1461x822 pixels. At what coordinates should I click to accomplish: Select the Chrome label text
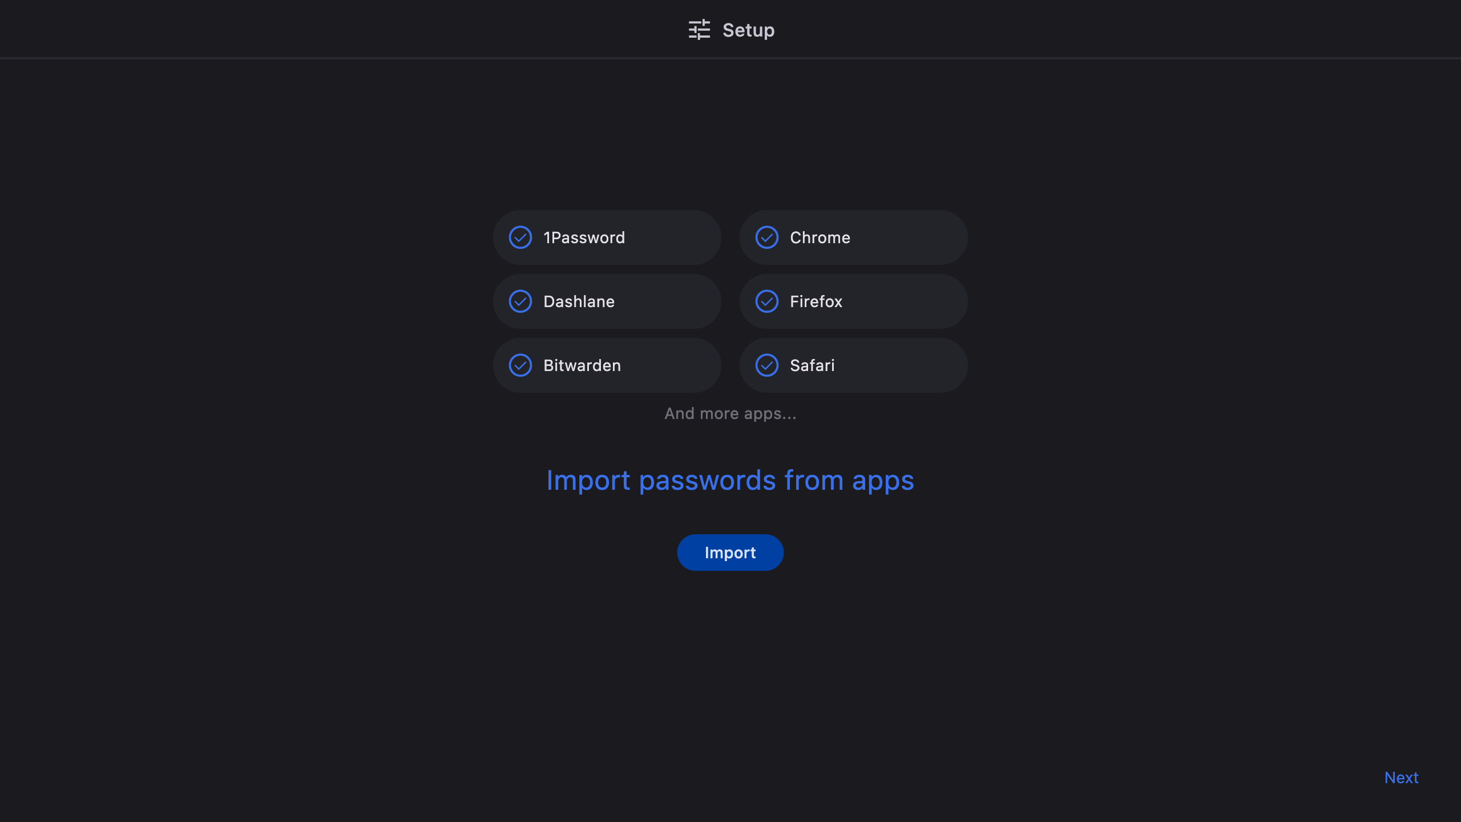pos(820,237)
